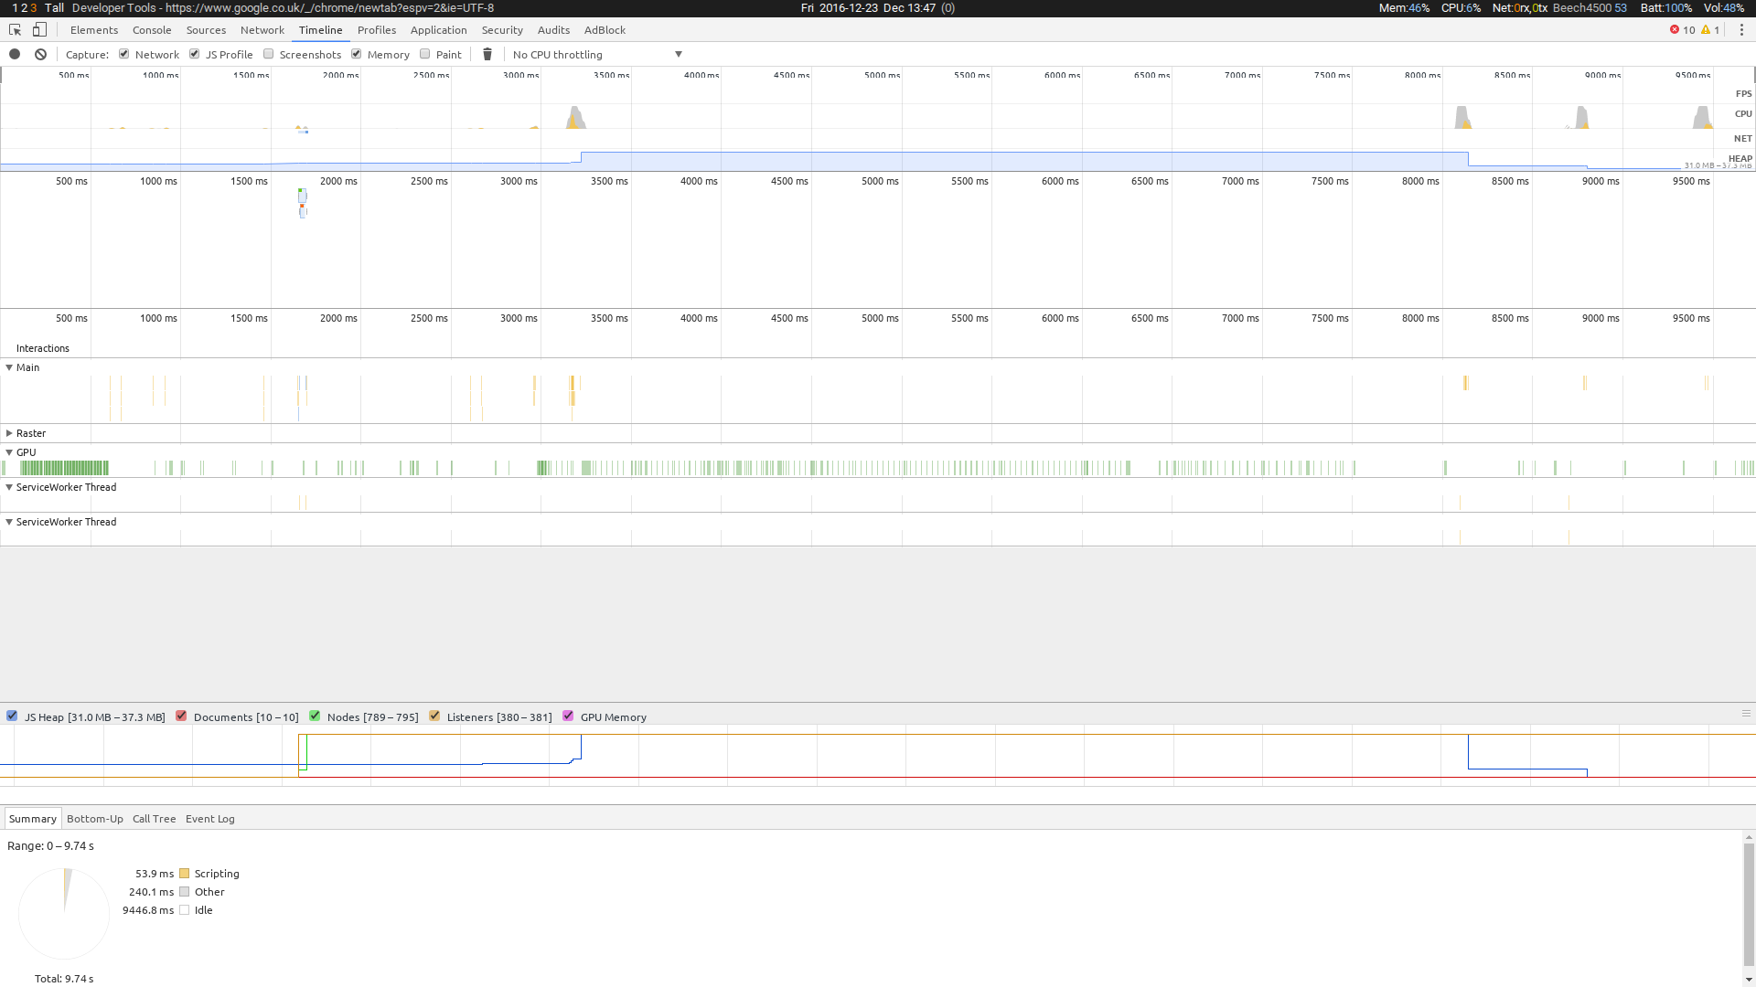Click the yellow warning count icon
The image size is (1756, 987).
point(1706,30)
